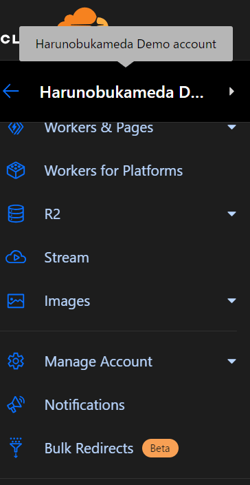Click the Stream cloud play icon
The width and height of the screenshot is (250, 485).
point(16,258)
